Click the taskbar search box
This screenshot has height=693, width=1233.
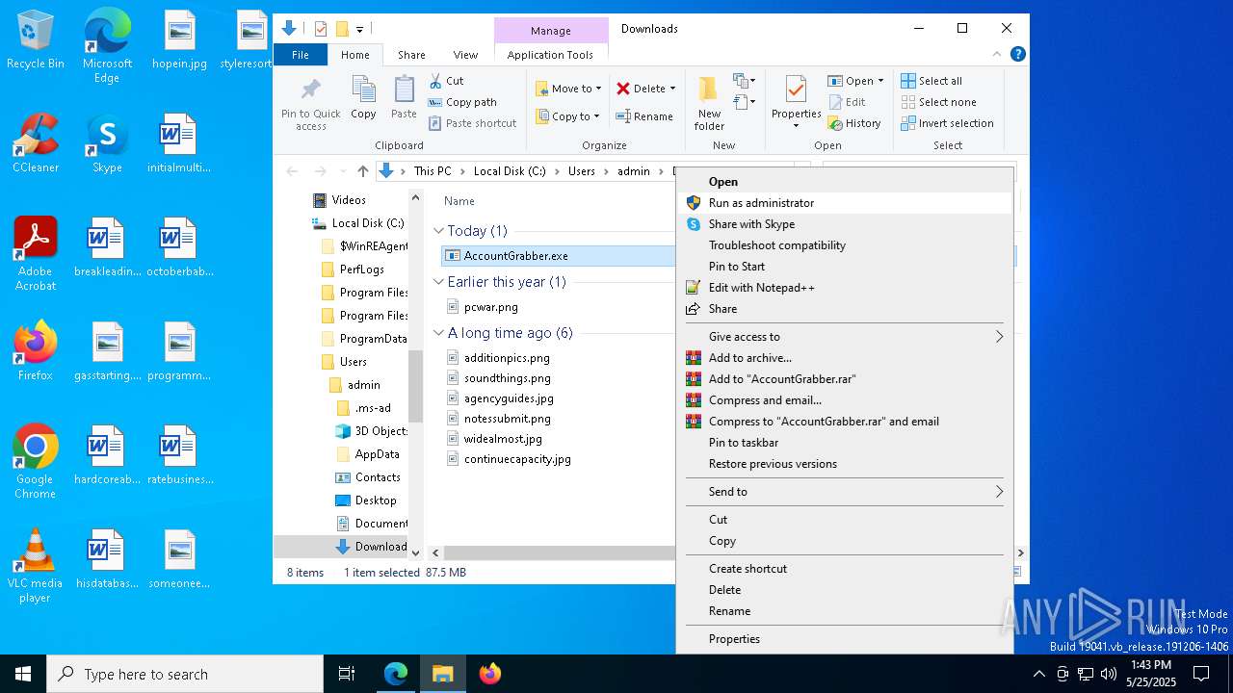coord(185,674)
